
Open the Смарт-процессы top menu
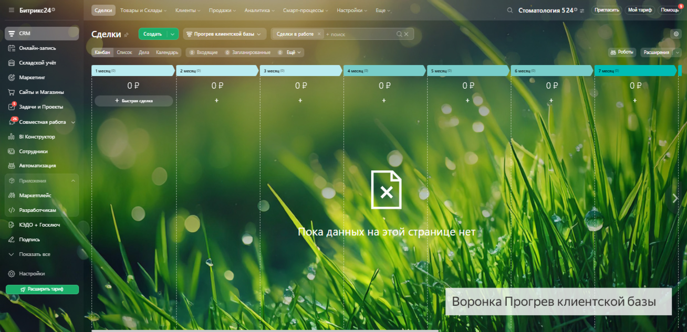pyautogui.click(x=306, y=10)
